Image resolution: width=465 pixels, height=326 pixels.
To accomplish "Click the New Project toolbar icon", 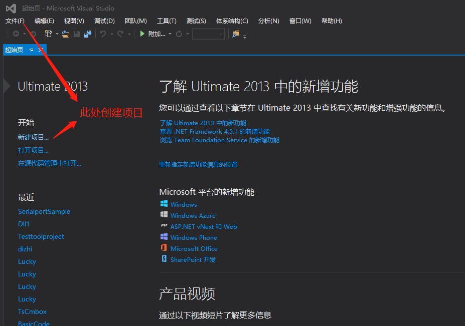I will pyautogui.click(x=48, y=34).
